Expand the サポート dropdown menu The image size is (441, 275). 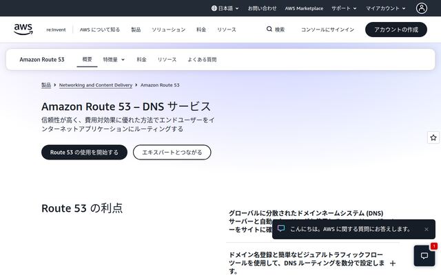(x=344, y=8)
